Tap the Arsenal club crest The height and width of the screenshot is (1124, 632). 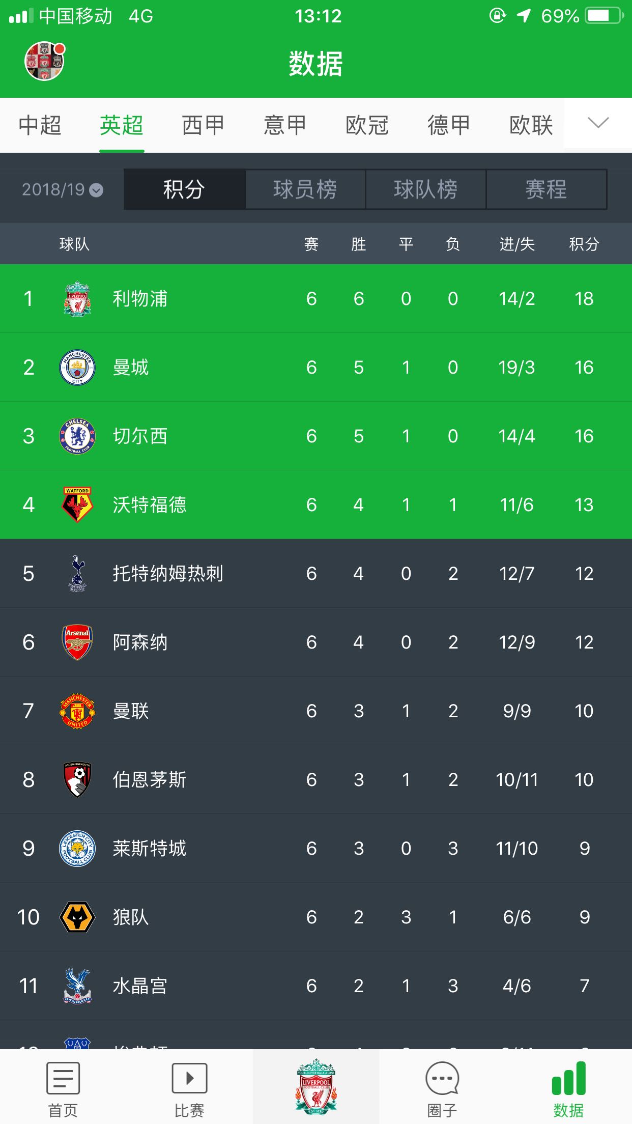tap(77, 642)
